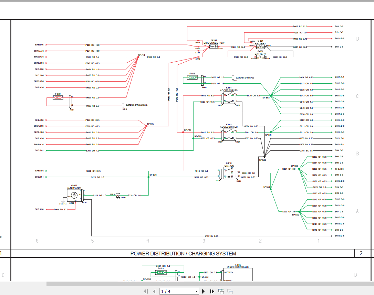Go to first page using the toolbar icon

point(146,291)
